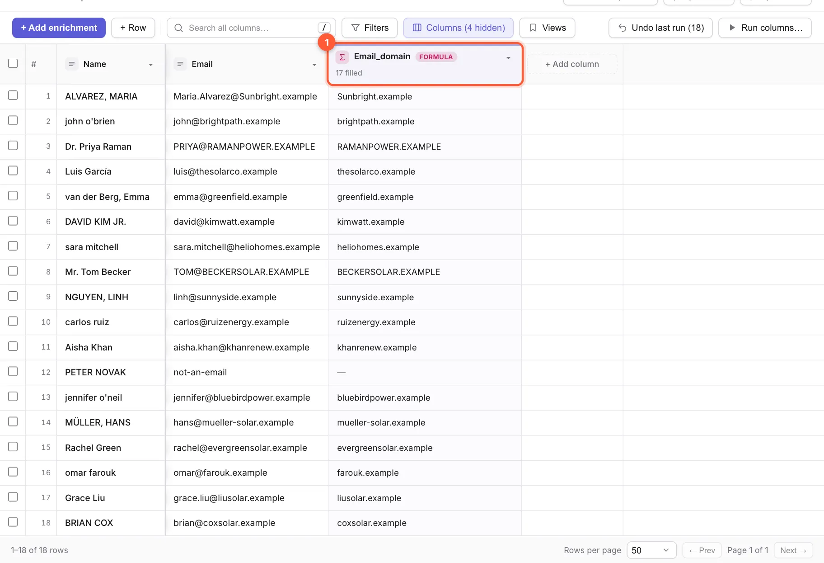Viewport: 824px width, 563px height.
Task: Check the row for Dr. Priya Raman
Action: (x=13, y=146)
